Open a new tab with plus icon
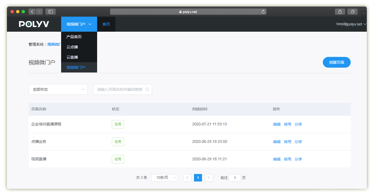This screenshot has height=196, width=374. pos(363,13)
